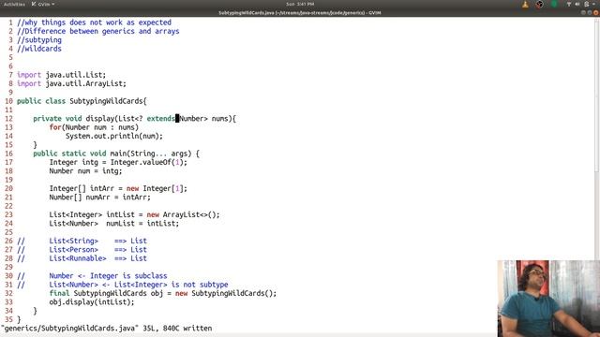This screenshot has width=600, height=337.
Task: Click 'obj.display(intList);' line
Action: [92, 301]
